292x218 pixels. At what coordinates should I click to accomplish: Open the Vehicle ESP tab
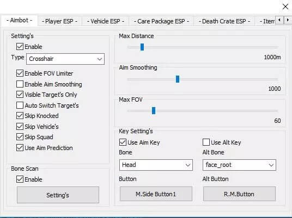click(105, 21)
